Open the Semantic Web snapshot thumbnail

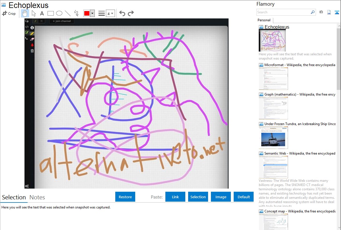[273, 167]
